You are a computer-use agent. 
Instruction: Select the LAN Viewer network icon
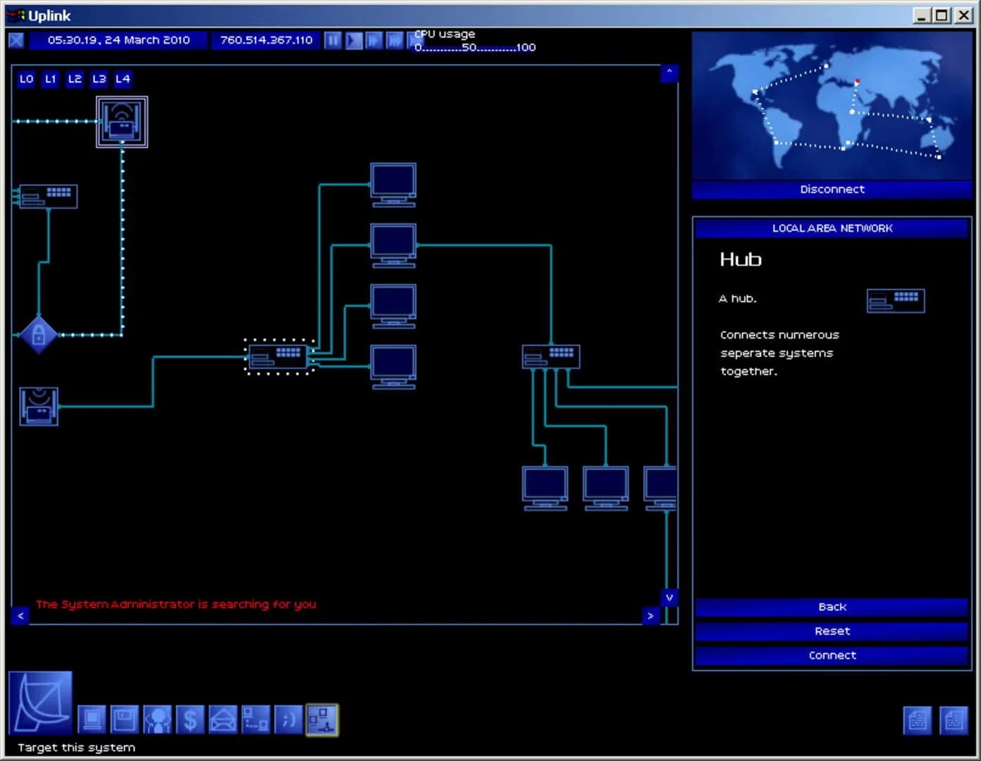322,719
